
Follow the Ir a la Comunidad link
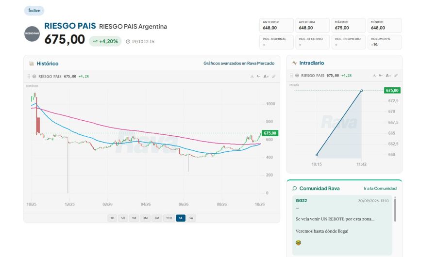point(380,189)
